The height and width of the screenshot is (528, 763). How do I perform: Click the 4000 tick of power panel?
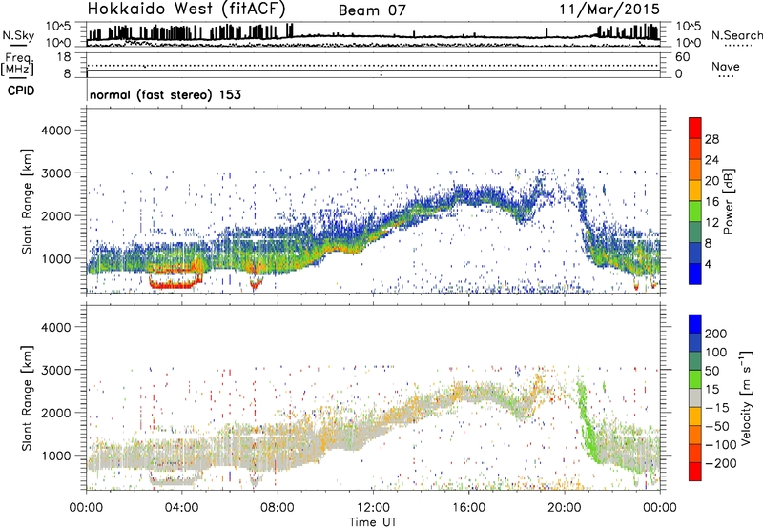point(55,131)
